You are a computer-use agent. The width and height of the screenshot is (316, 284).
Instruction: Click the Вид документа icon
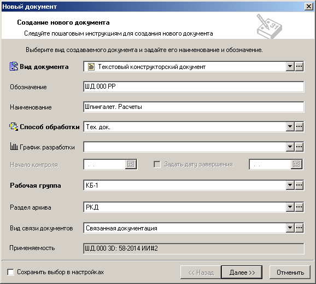[x=14, y=66]
